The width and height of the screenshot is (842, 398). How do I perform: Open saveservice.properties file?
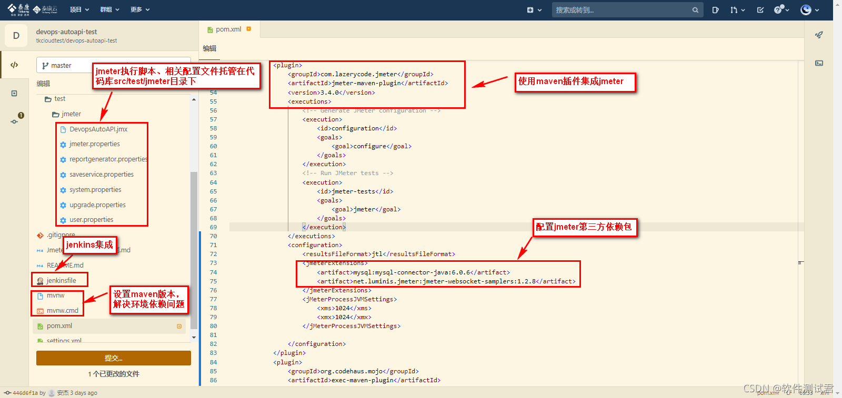102,175
